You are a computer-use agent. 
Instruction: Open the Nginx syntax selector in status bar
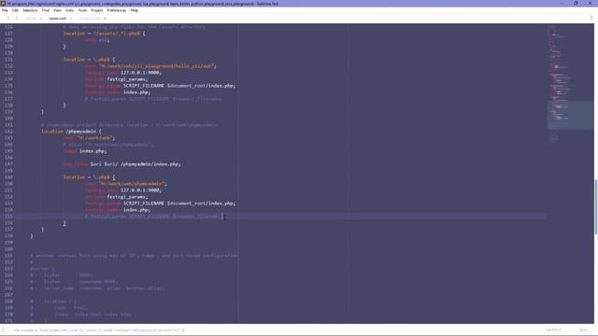[583, 329]
